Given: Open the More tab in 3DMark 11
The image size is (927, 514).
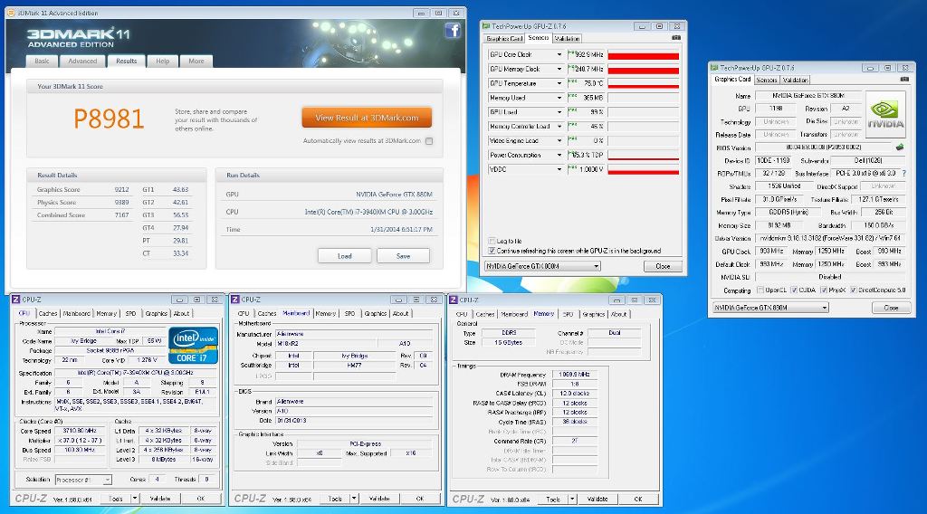Looking at the screenshot, I should click(x=196, y=61).
